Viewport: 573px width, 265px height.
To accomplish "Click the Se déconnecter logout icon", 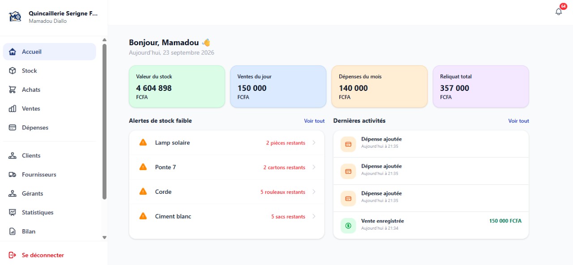I will click(x=13, y=255).
